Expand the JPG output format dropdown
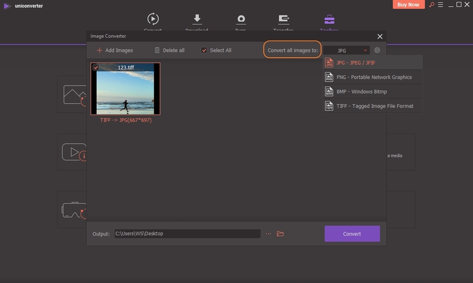 coord(346,51)
